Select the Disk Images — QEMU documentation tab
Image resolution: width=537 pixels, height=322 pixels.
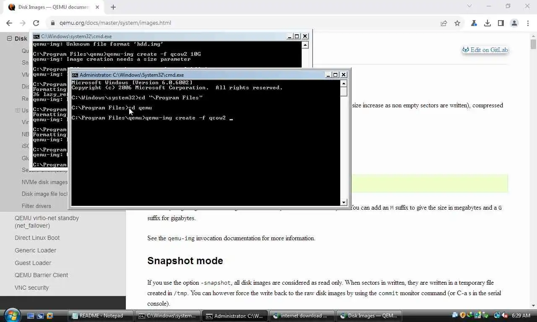(54, 7)
